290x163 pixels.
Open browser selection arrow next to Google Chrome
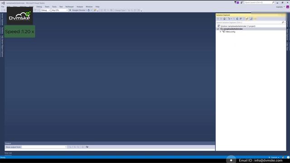[86, 10]
